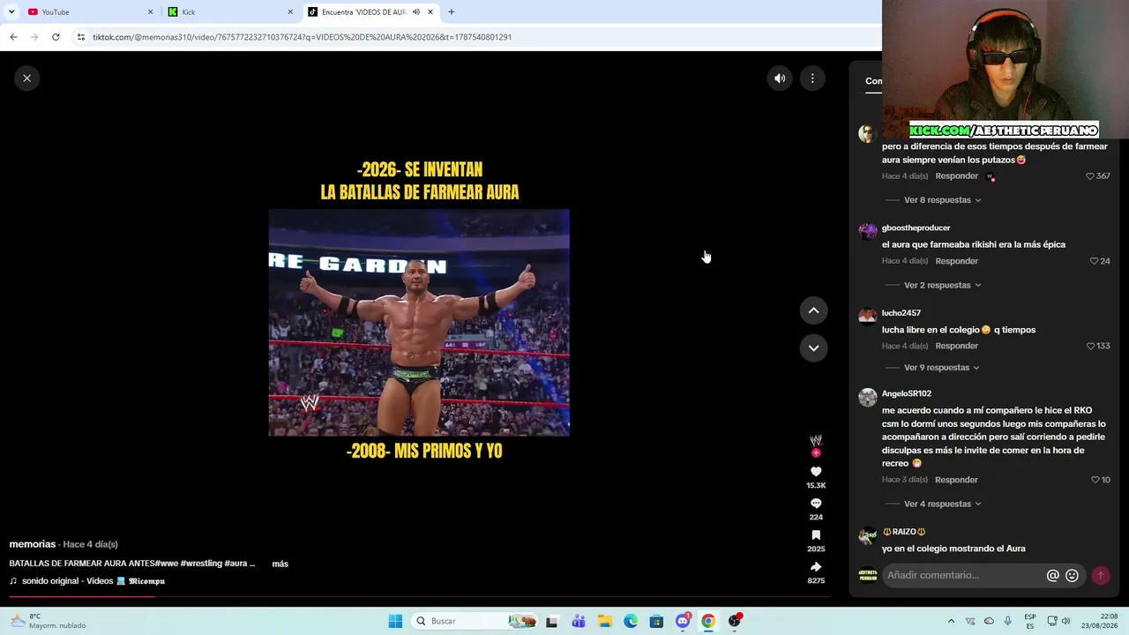The width and height of the screenshot is (1129, 635).
Task: Expand 'Ver 4 respuestas' replies
Action: [x=942, y=504]
